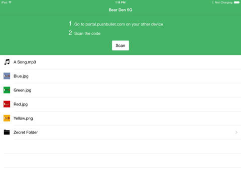
Task: Click the Scan the code instruction
Action: pyautogui.click(x=87, y=33)
